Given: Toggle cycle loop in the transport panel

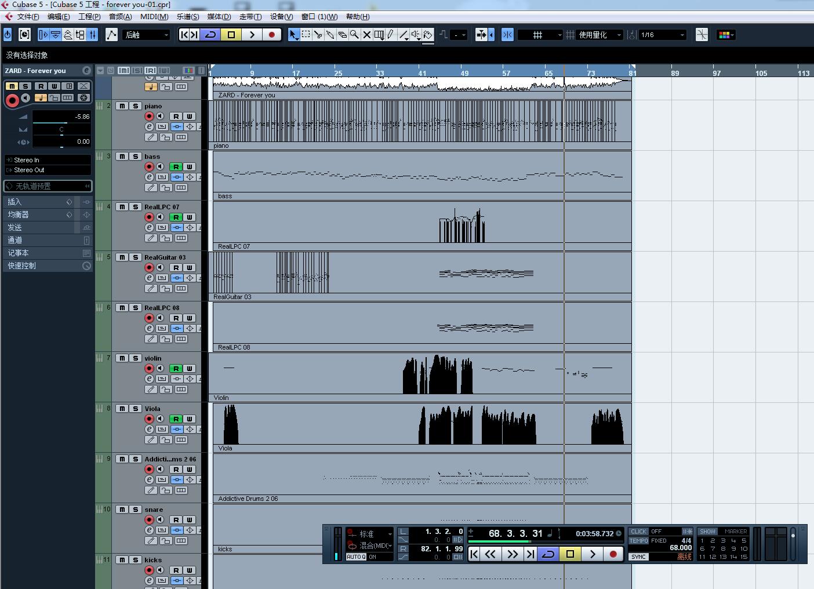Looking at the screenshot, I should [548, 554].
